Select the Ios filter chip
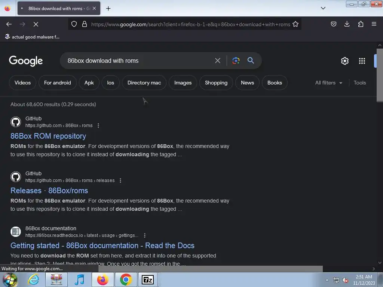The width and height of the screenshot is (383, 287). pyautogui.click(x=110, y=83)
